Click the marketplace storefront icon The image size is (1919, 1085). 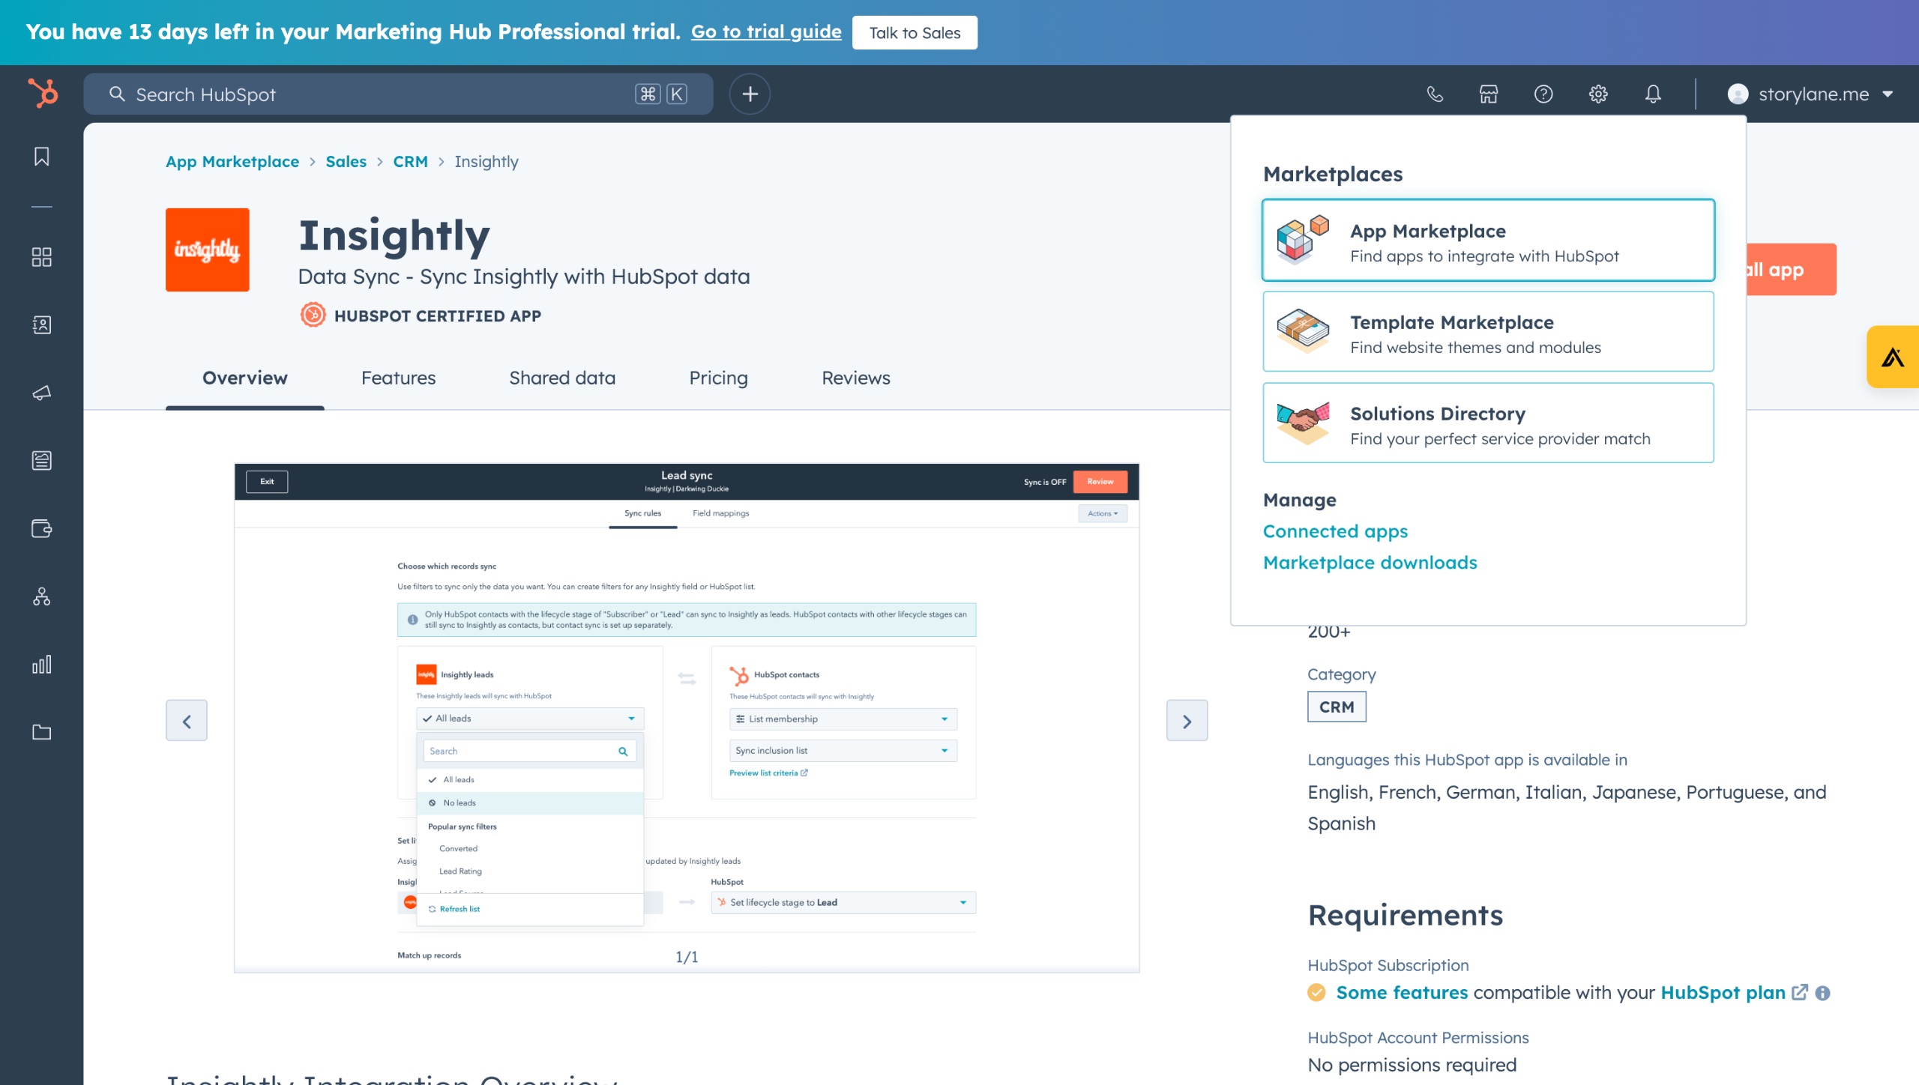(x=1489, y=94)
